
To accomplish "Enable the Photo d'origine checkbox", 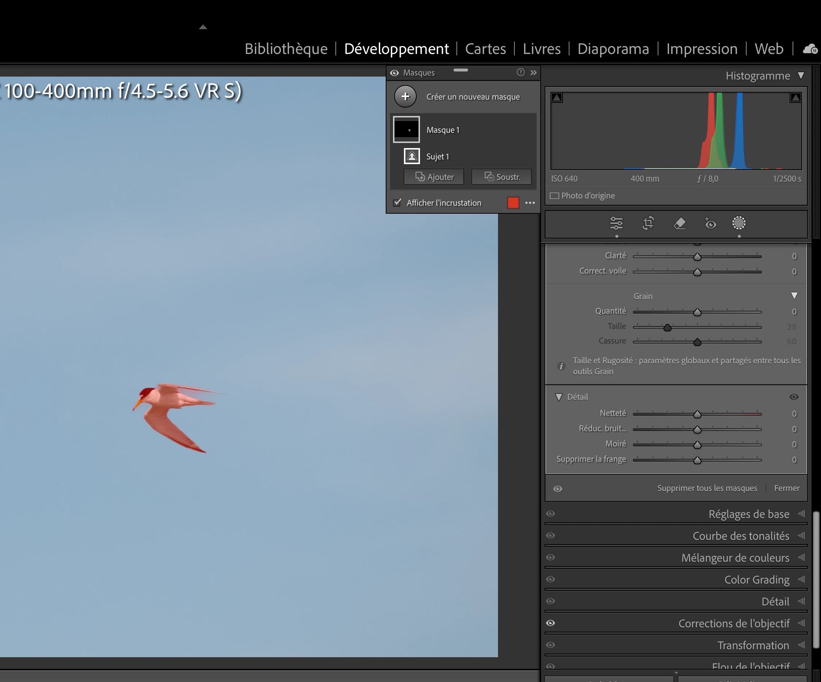I will (555, 195).
